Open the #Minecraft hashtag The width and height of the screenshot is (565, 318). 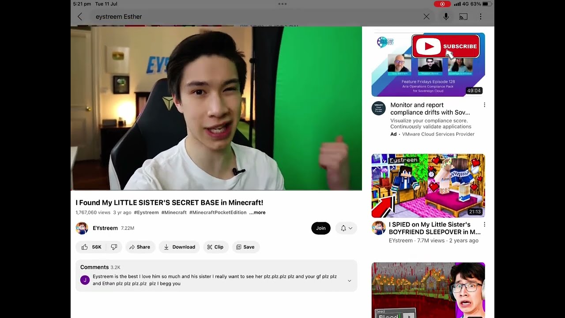(x=174, y=212)
